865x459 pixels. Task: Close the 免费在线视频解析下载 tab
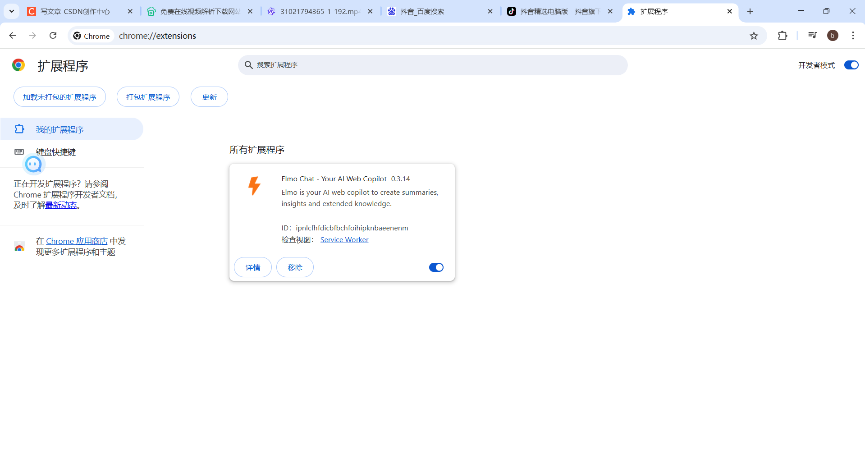click(x=250, y=11)
